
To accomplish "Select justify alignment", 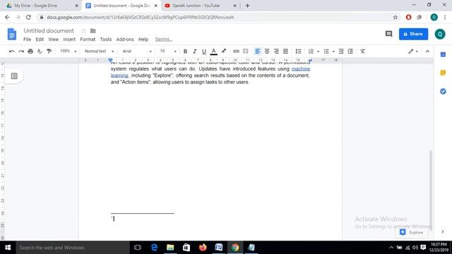I will point(285,52).
